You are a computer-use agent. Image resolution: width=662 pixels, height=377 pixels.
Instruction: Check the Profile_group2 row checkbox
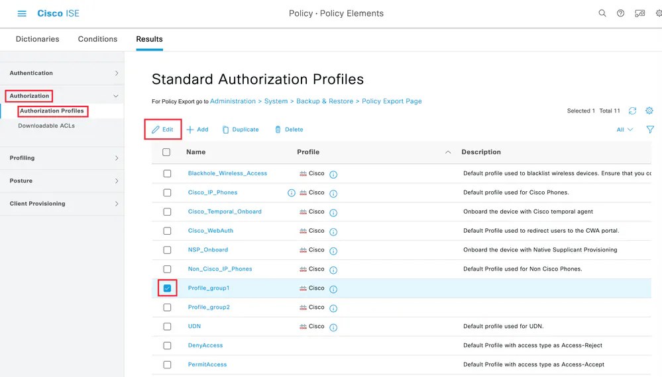tap(167, 307)
